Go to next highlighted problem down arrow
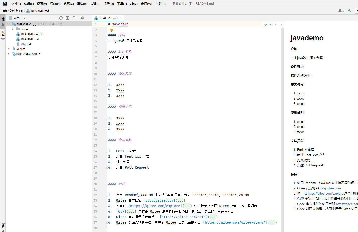The image size is (358, 232). pyautogui.click(x=281, y=25)
